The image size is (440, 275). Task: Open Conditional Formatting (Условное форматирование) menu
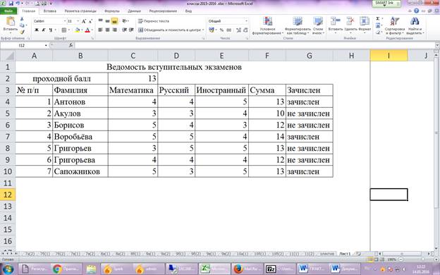coord(267,25)
